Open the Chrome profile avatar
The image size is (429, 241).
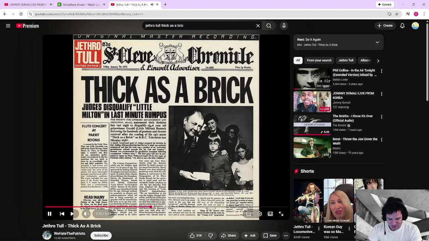click(416, 14)
